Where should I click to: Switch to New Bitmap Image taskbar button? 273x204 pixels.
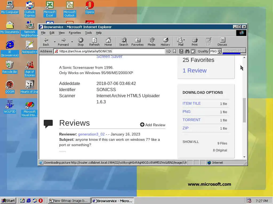69,201
